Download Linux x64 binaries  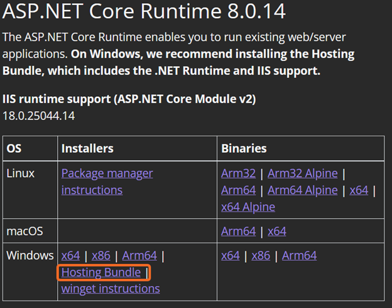(x=359, y=190)
